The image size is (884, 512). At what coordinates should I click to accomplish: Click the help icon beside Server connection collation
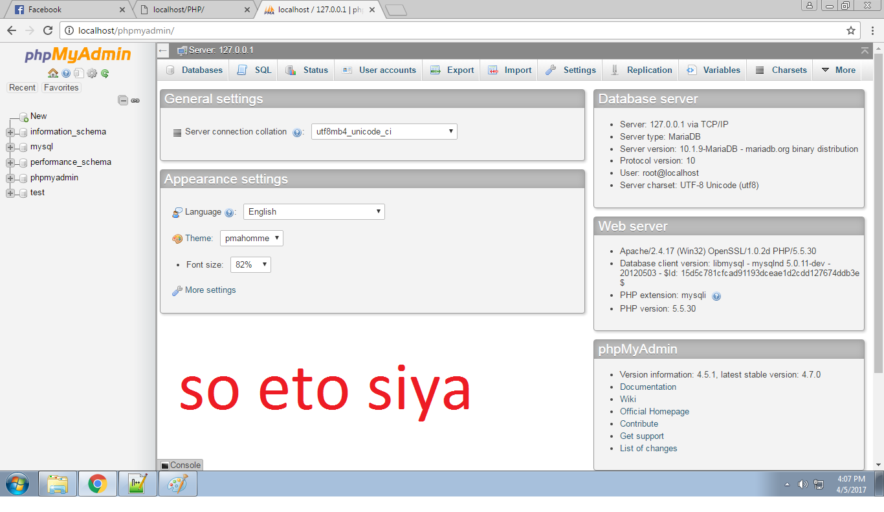[x=297, y=132]
